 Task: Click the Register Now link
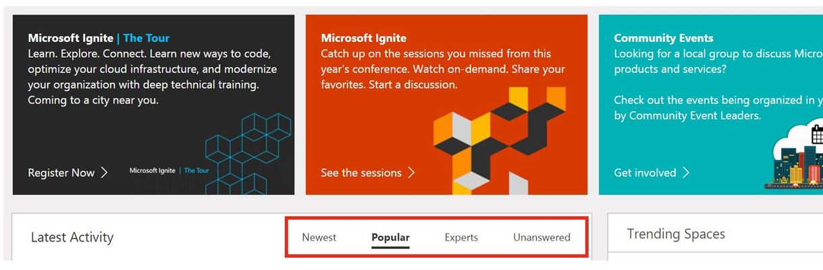coord(61,173)
